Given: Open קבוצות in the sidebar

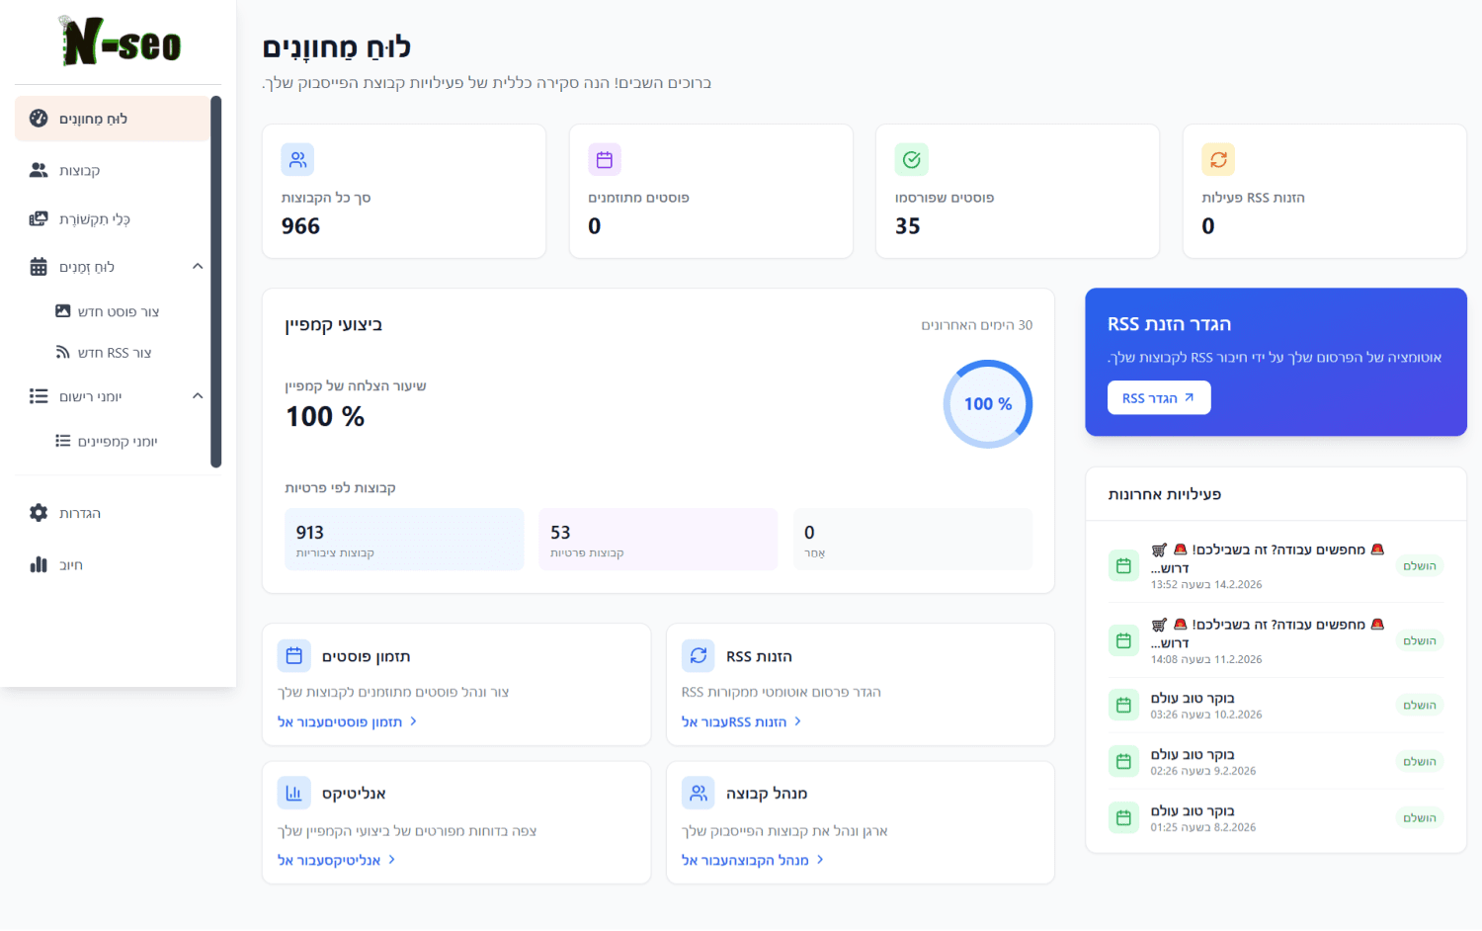Looking at the screenshot, I should click(x=79, y=171).
